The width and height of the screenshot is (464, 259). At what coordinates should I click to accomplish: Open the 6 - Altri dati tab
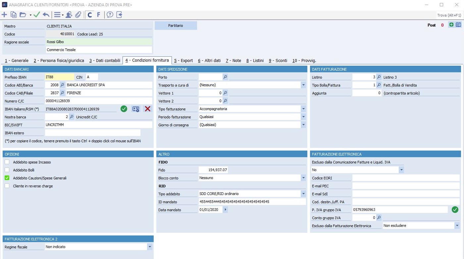point(209,61)
